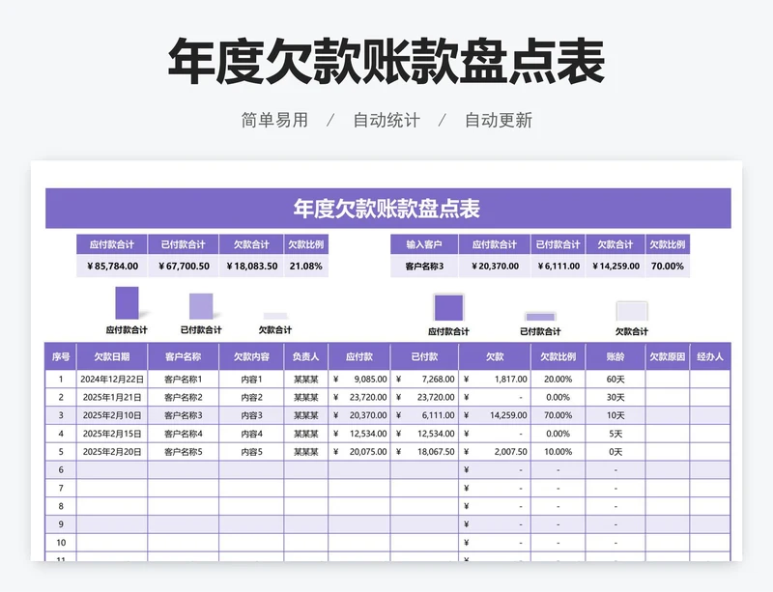Select 客户名称4 in the table
The height and width of the screenshot is (592, 773).
pos(184,434)
